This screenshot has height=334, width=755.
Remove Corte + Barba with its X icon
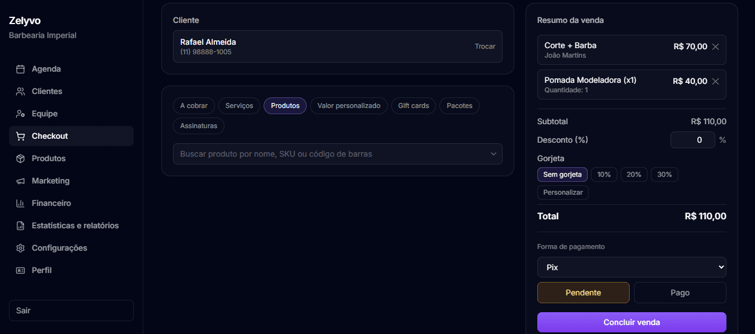pyautogui.click(x=715, y=47)
